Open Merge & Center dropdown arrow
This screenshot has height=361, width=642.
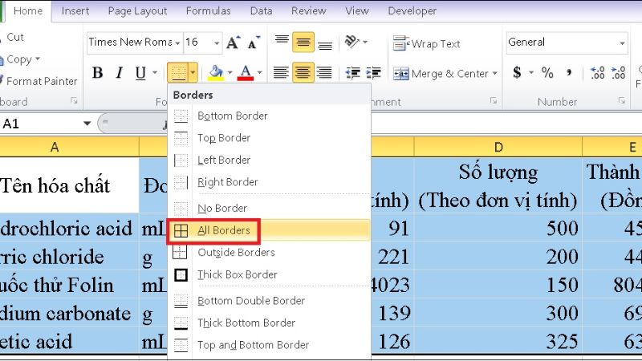tap(494, 74)
